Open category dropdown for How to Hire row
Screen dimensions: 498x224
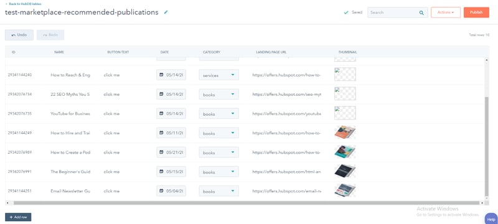219,133
